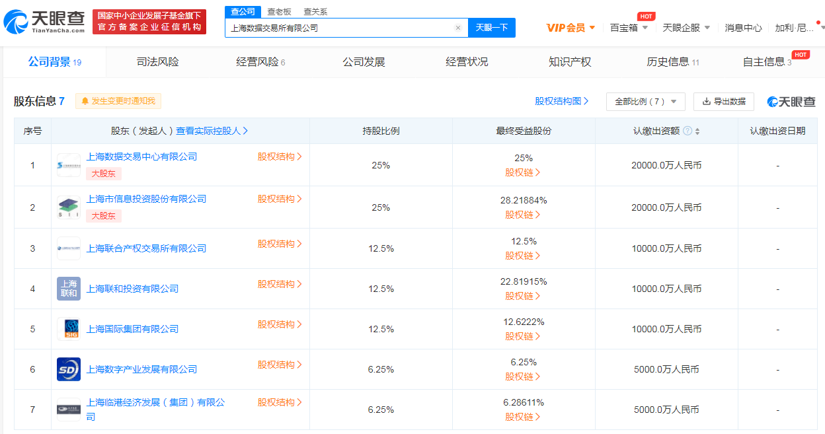Click the SIG logo for 上海国际集团
This screenshot has width=825, height=434.
point(69,329)
